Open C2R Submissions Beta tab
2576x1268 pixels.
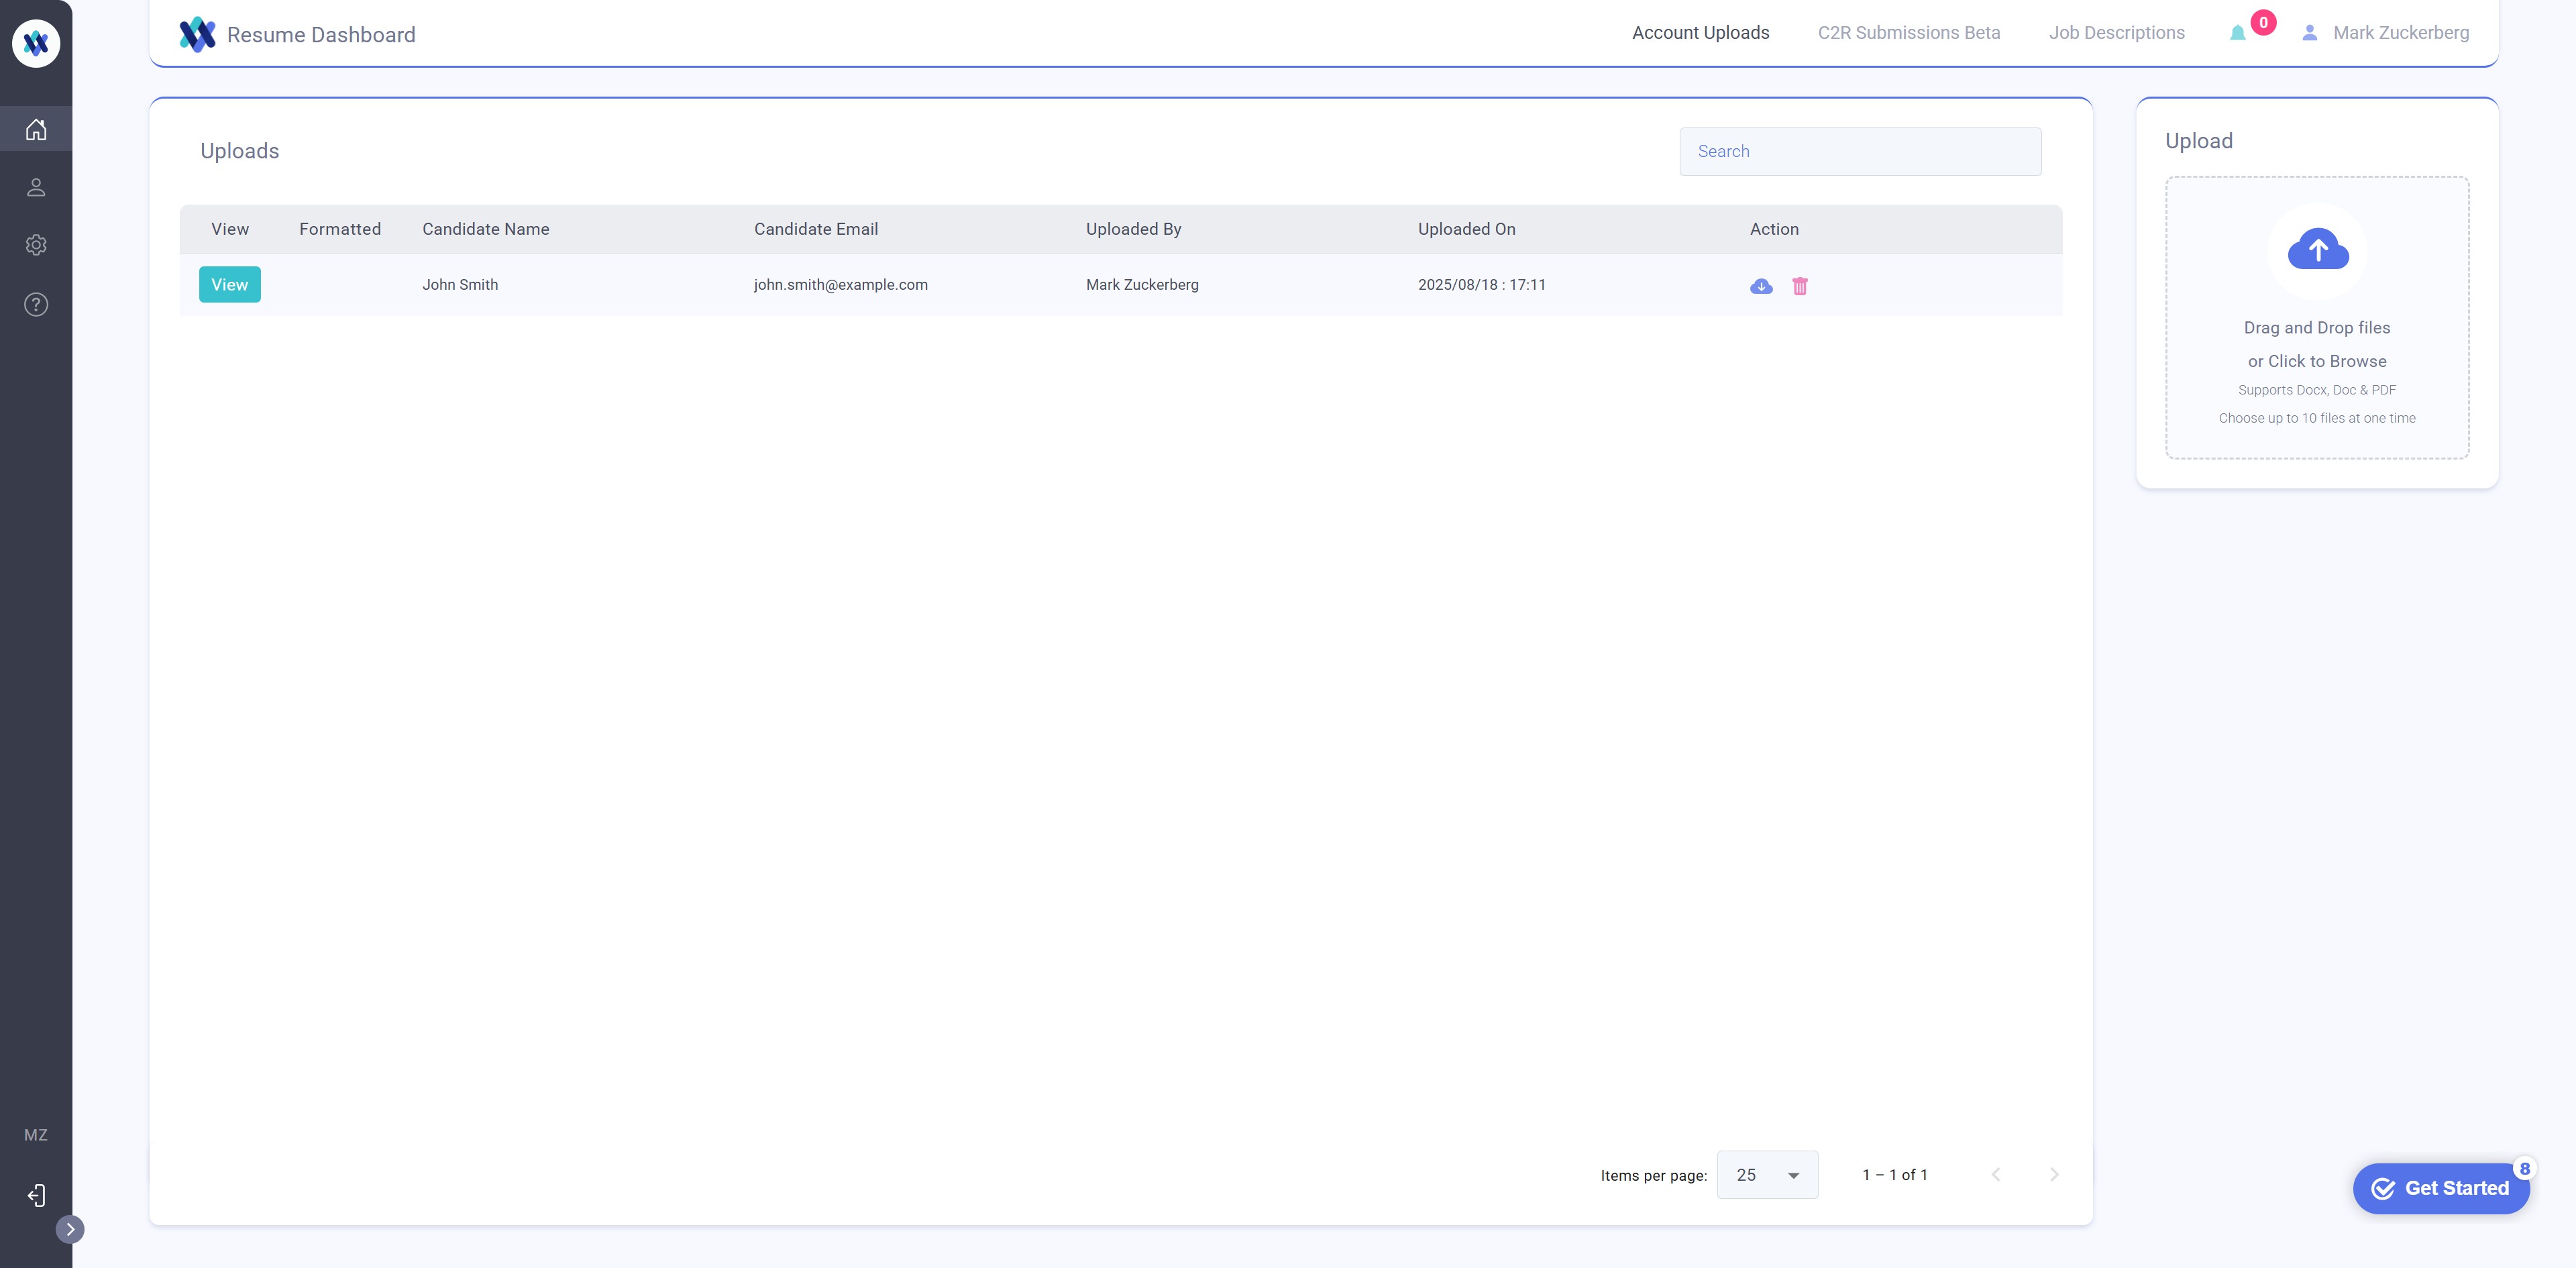click(1908, 33)
